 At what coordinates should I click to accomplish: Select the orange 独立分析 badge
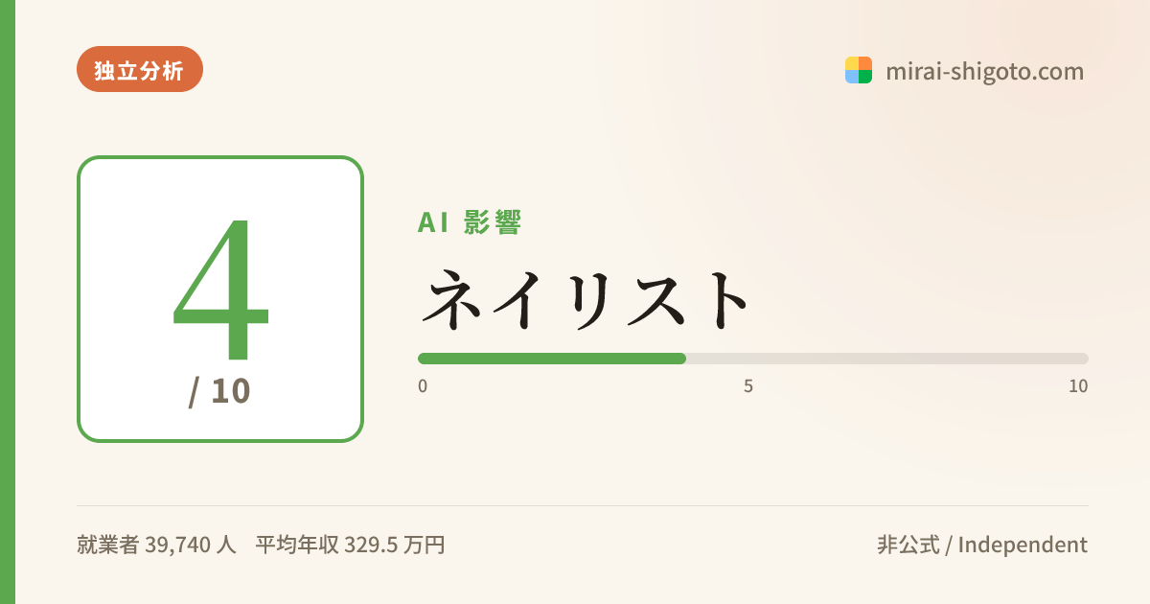(140, 69)
